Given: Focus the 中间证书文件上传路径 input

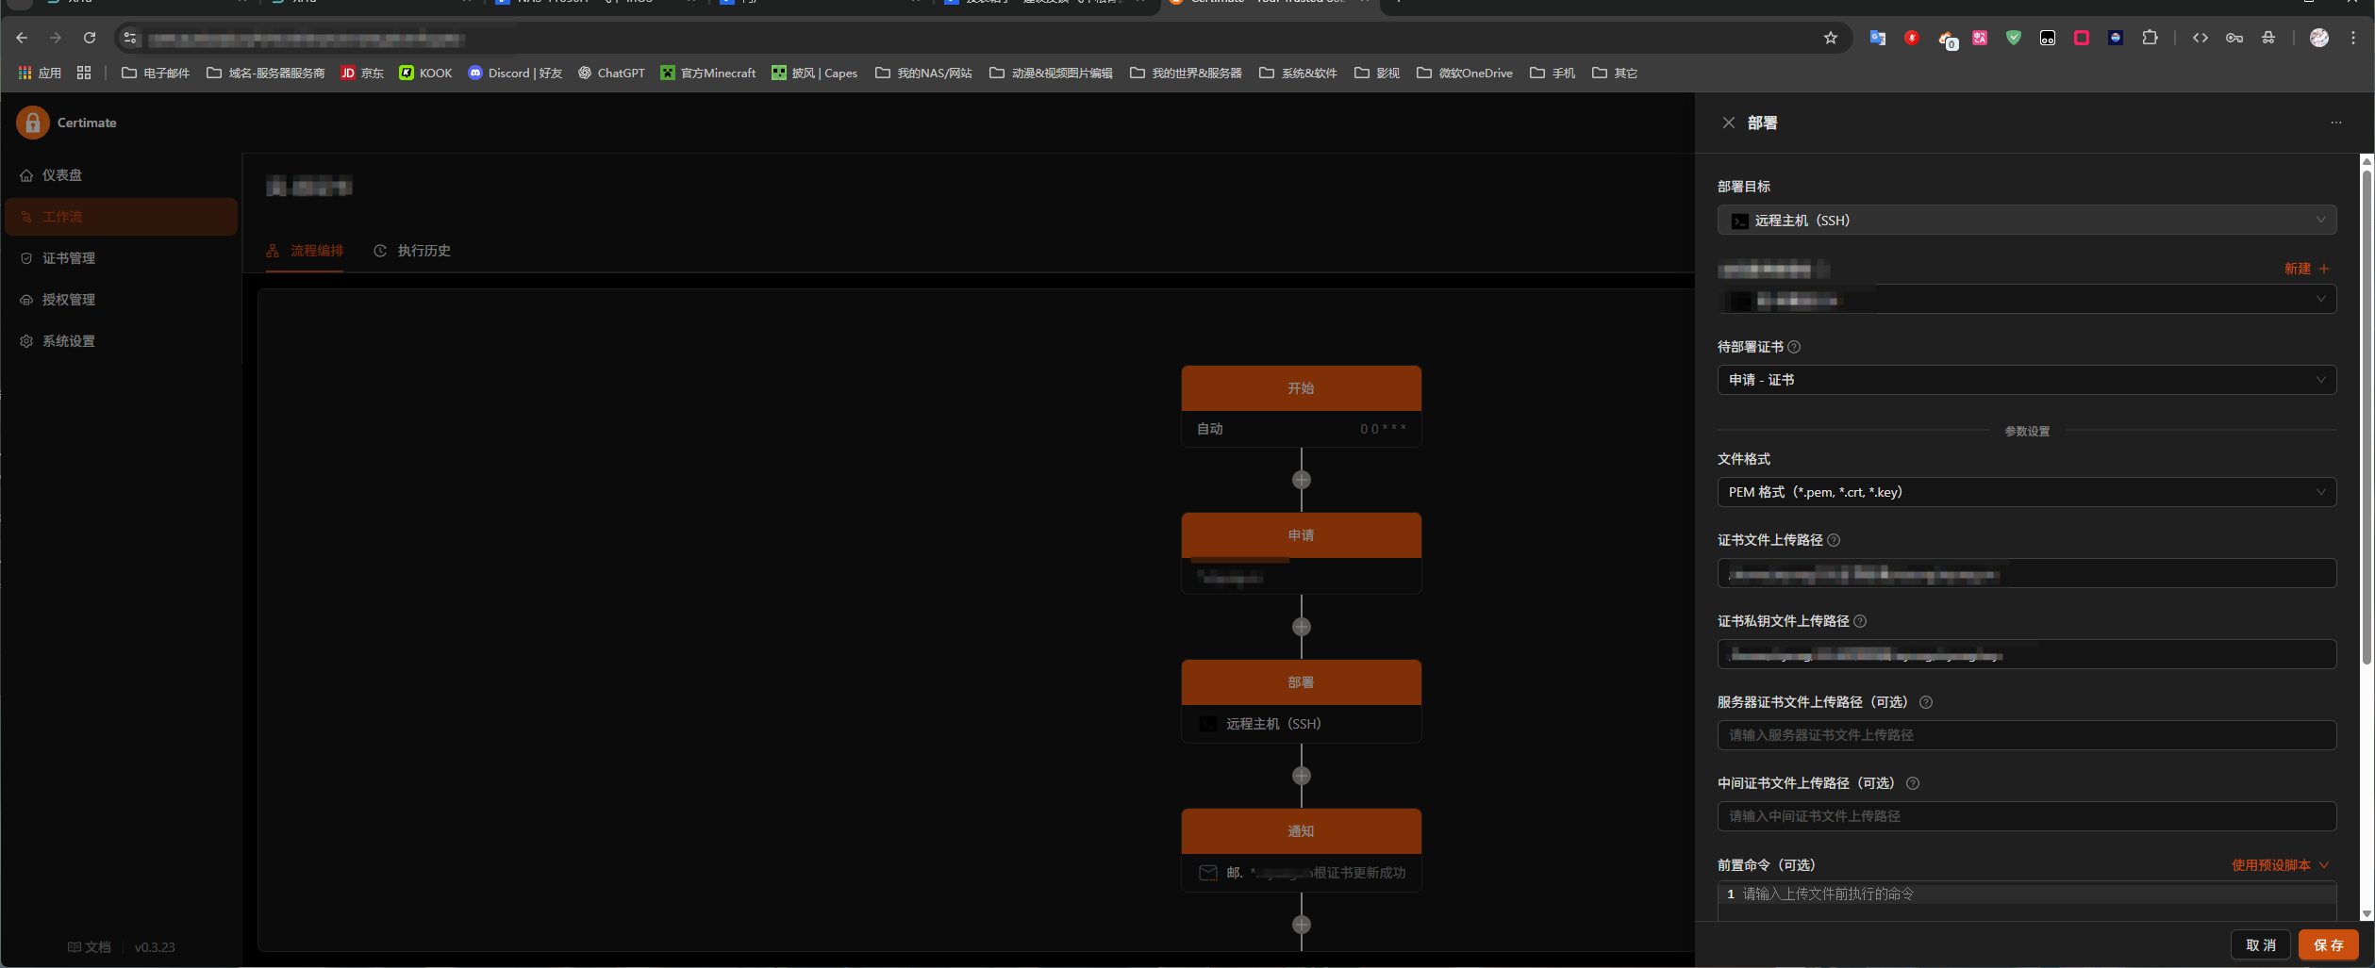Looking at the screenshot, I should pos(2026,816).
